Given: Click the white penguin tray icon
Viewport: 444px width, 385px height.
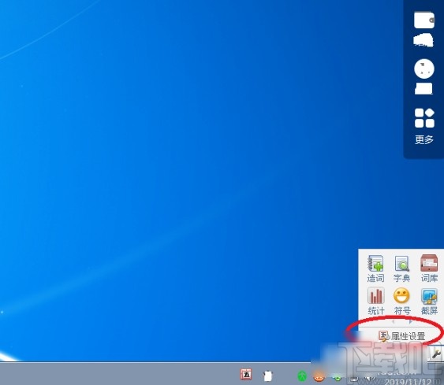Looking at the screenshot, I should (268, 376).
